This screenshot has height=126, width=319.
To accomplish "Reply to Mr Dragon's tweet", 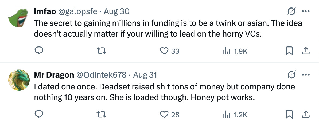I will point(40,114).
